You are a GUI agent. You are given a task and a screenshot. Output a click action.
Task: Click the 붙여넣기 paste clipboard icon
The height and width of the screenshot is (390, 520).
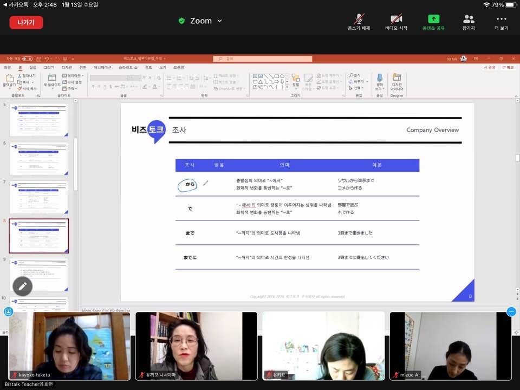(x=9, y=78)
